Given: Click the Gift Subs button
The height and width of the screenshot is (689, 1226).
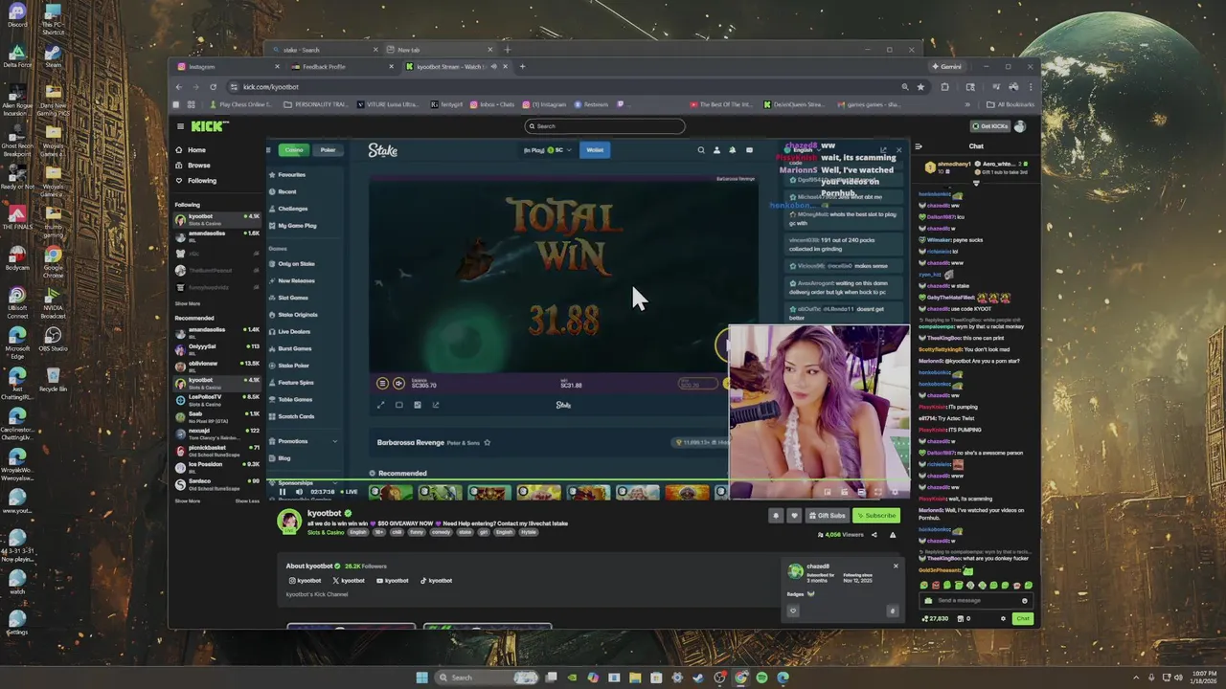Looking at the screenshot, I should [x=827, y=516].
